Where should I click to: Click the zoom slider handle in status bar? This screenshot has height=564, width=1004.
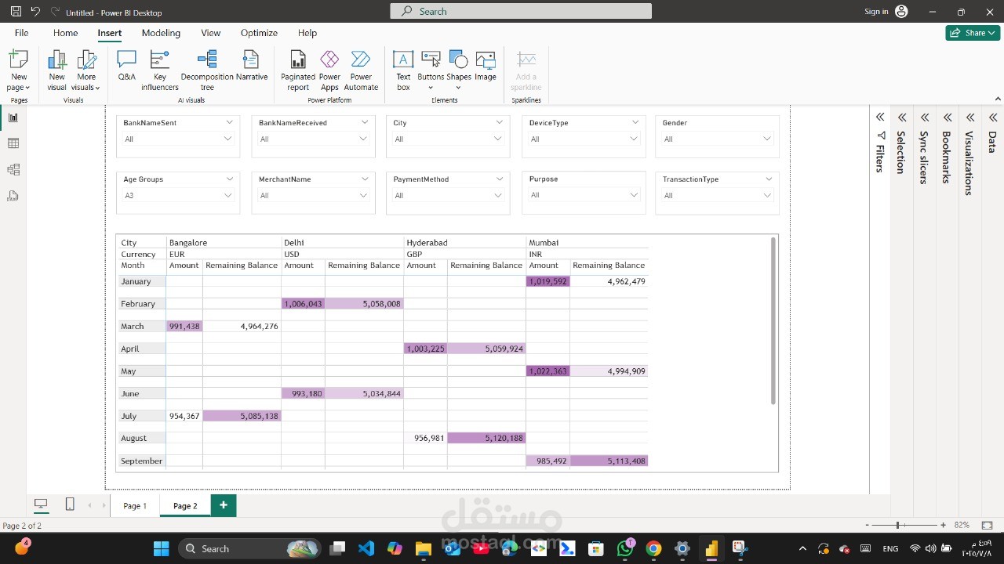pos(897,525)
